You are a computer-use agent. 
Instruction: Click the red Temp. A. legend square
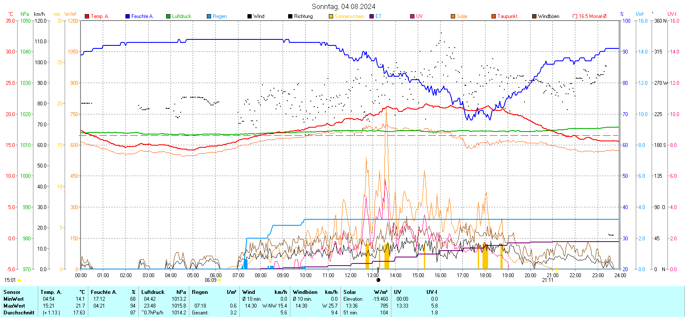pyautogui.click(x=87, y=16)
